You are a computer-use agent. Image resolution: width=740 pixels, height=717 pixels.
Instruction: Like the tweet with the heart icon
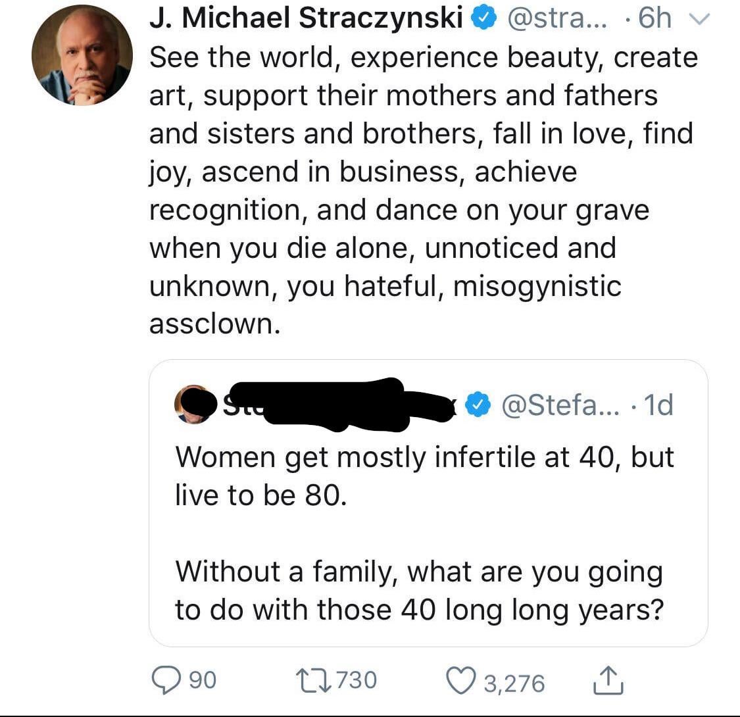point(459,680)
